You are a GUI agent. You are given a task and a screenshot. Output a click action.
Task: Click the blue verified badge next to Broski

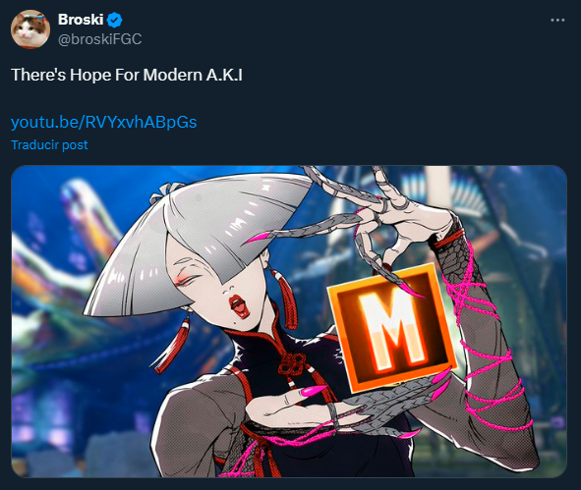114,20
